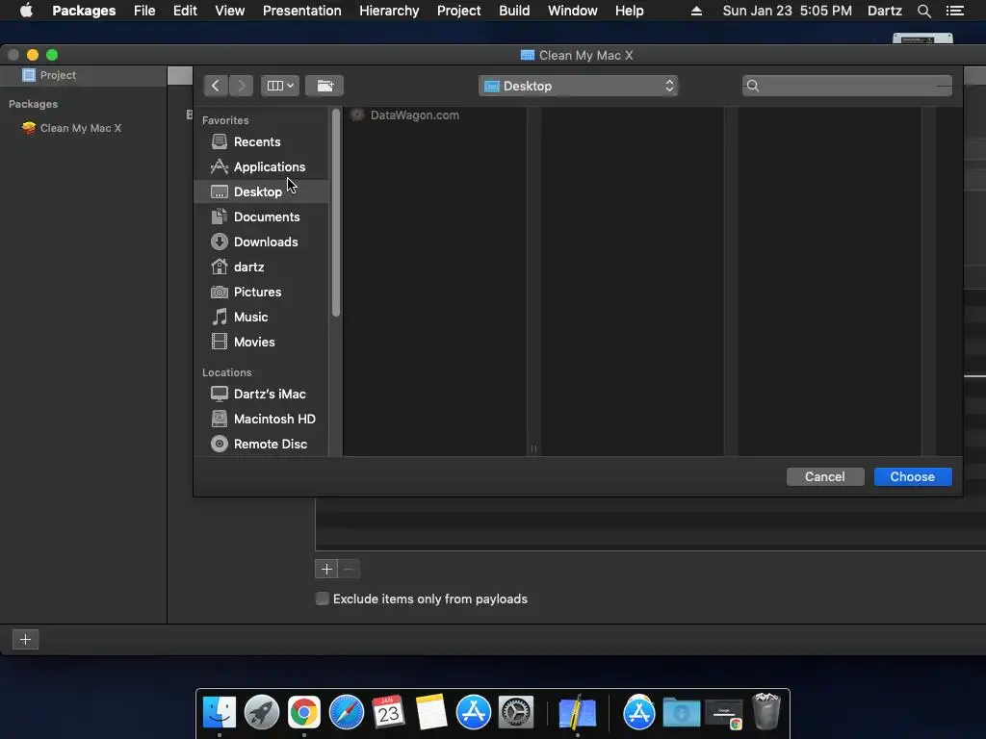Open Notes from the Dock

(x=431, y=713)
